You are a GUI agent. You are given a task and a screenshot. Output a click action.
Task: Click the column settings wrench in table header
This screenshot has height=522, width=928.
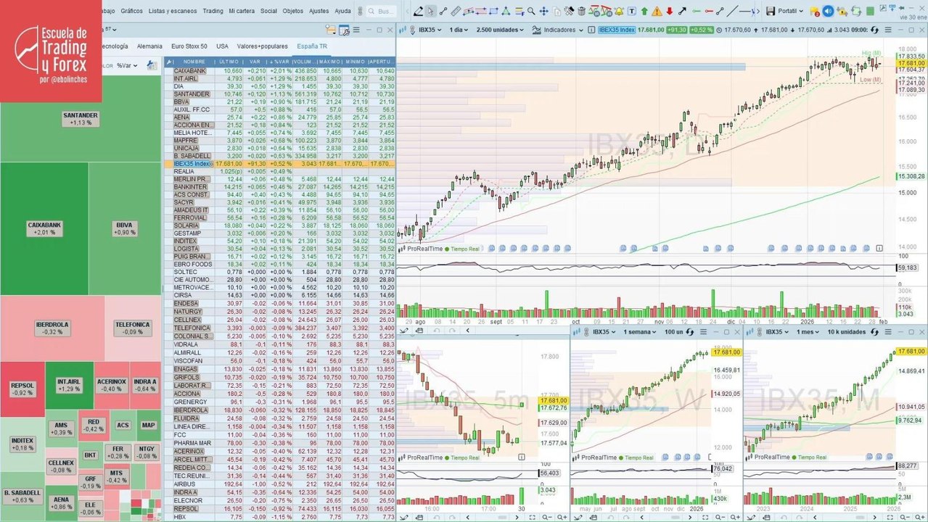[170, 62]
